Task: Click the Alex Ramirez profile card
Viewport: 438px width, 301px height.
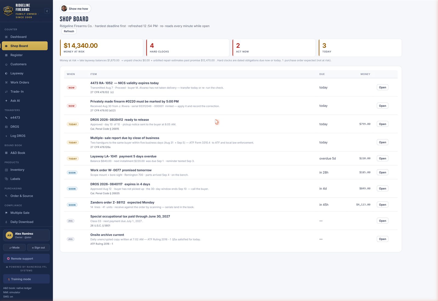Action: 26,235
